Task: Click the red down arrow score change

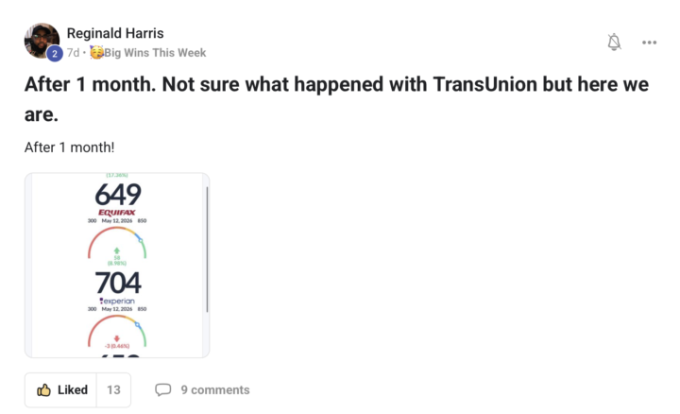Action: click(117, 338)
